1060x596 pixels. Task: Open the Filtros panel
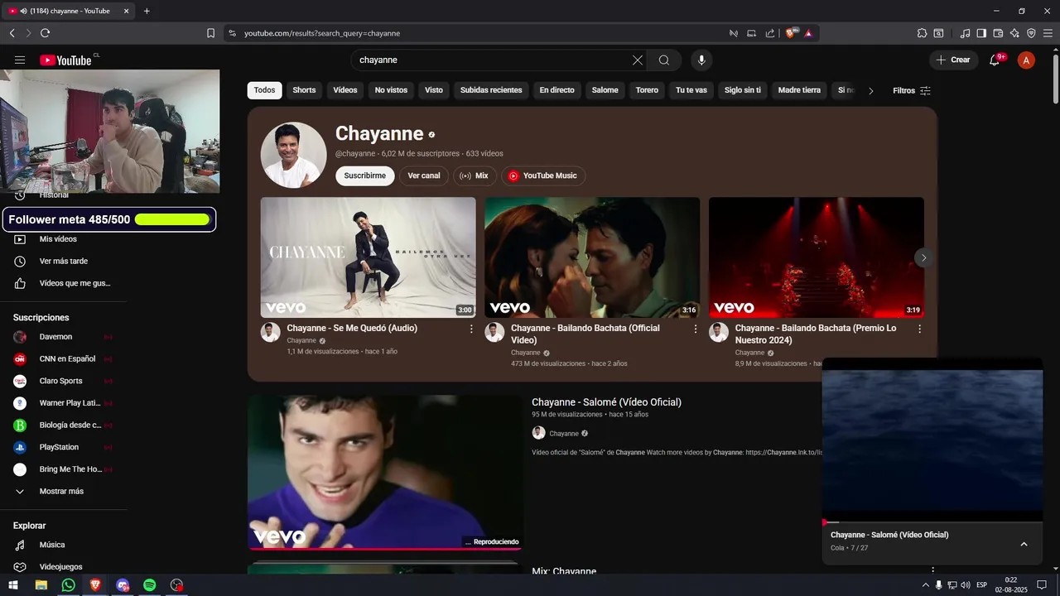click(912, 91)
